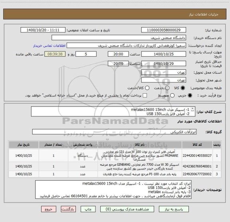
Task: Click the کد کالا column header
Action: coord(197,145)
